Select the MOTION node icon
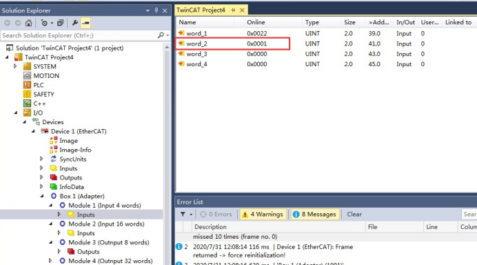 [27, 75]
